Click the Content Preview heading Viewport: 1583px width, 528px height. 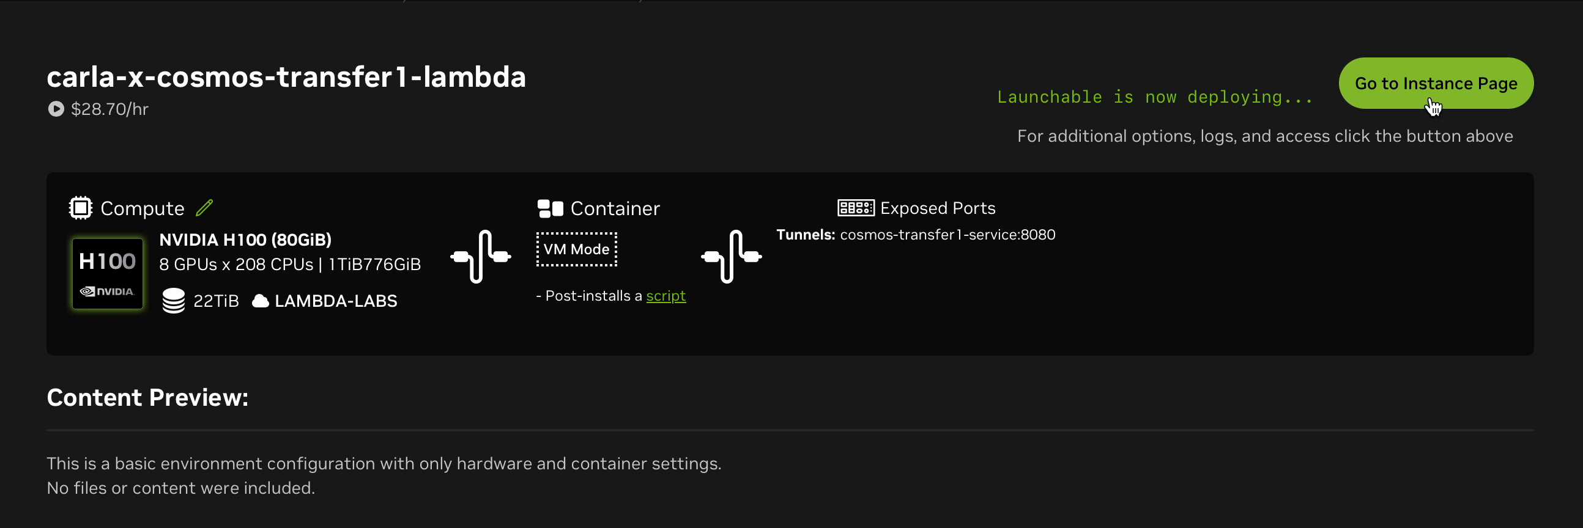(147, 397)
